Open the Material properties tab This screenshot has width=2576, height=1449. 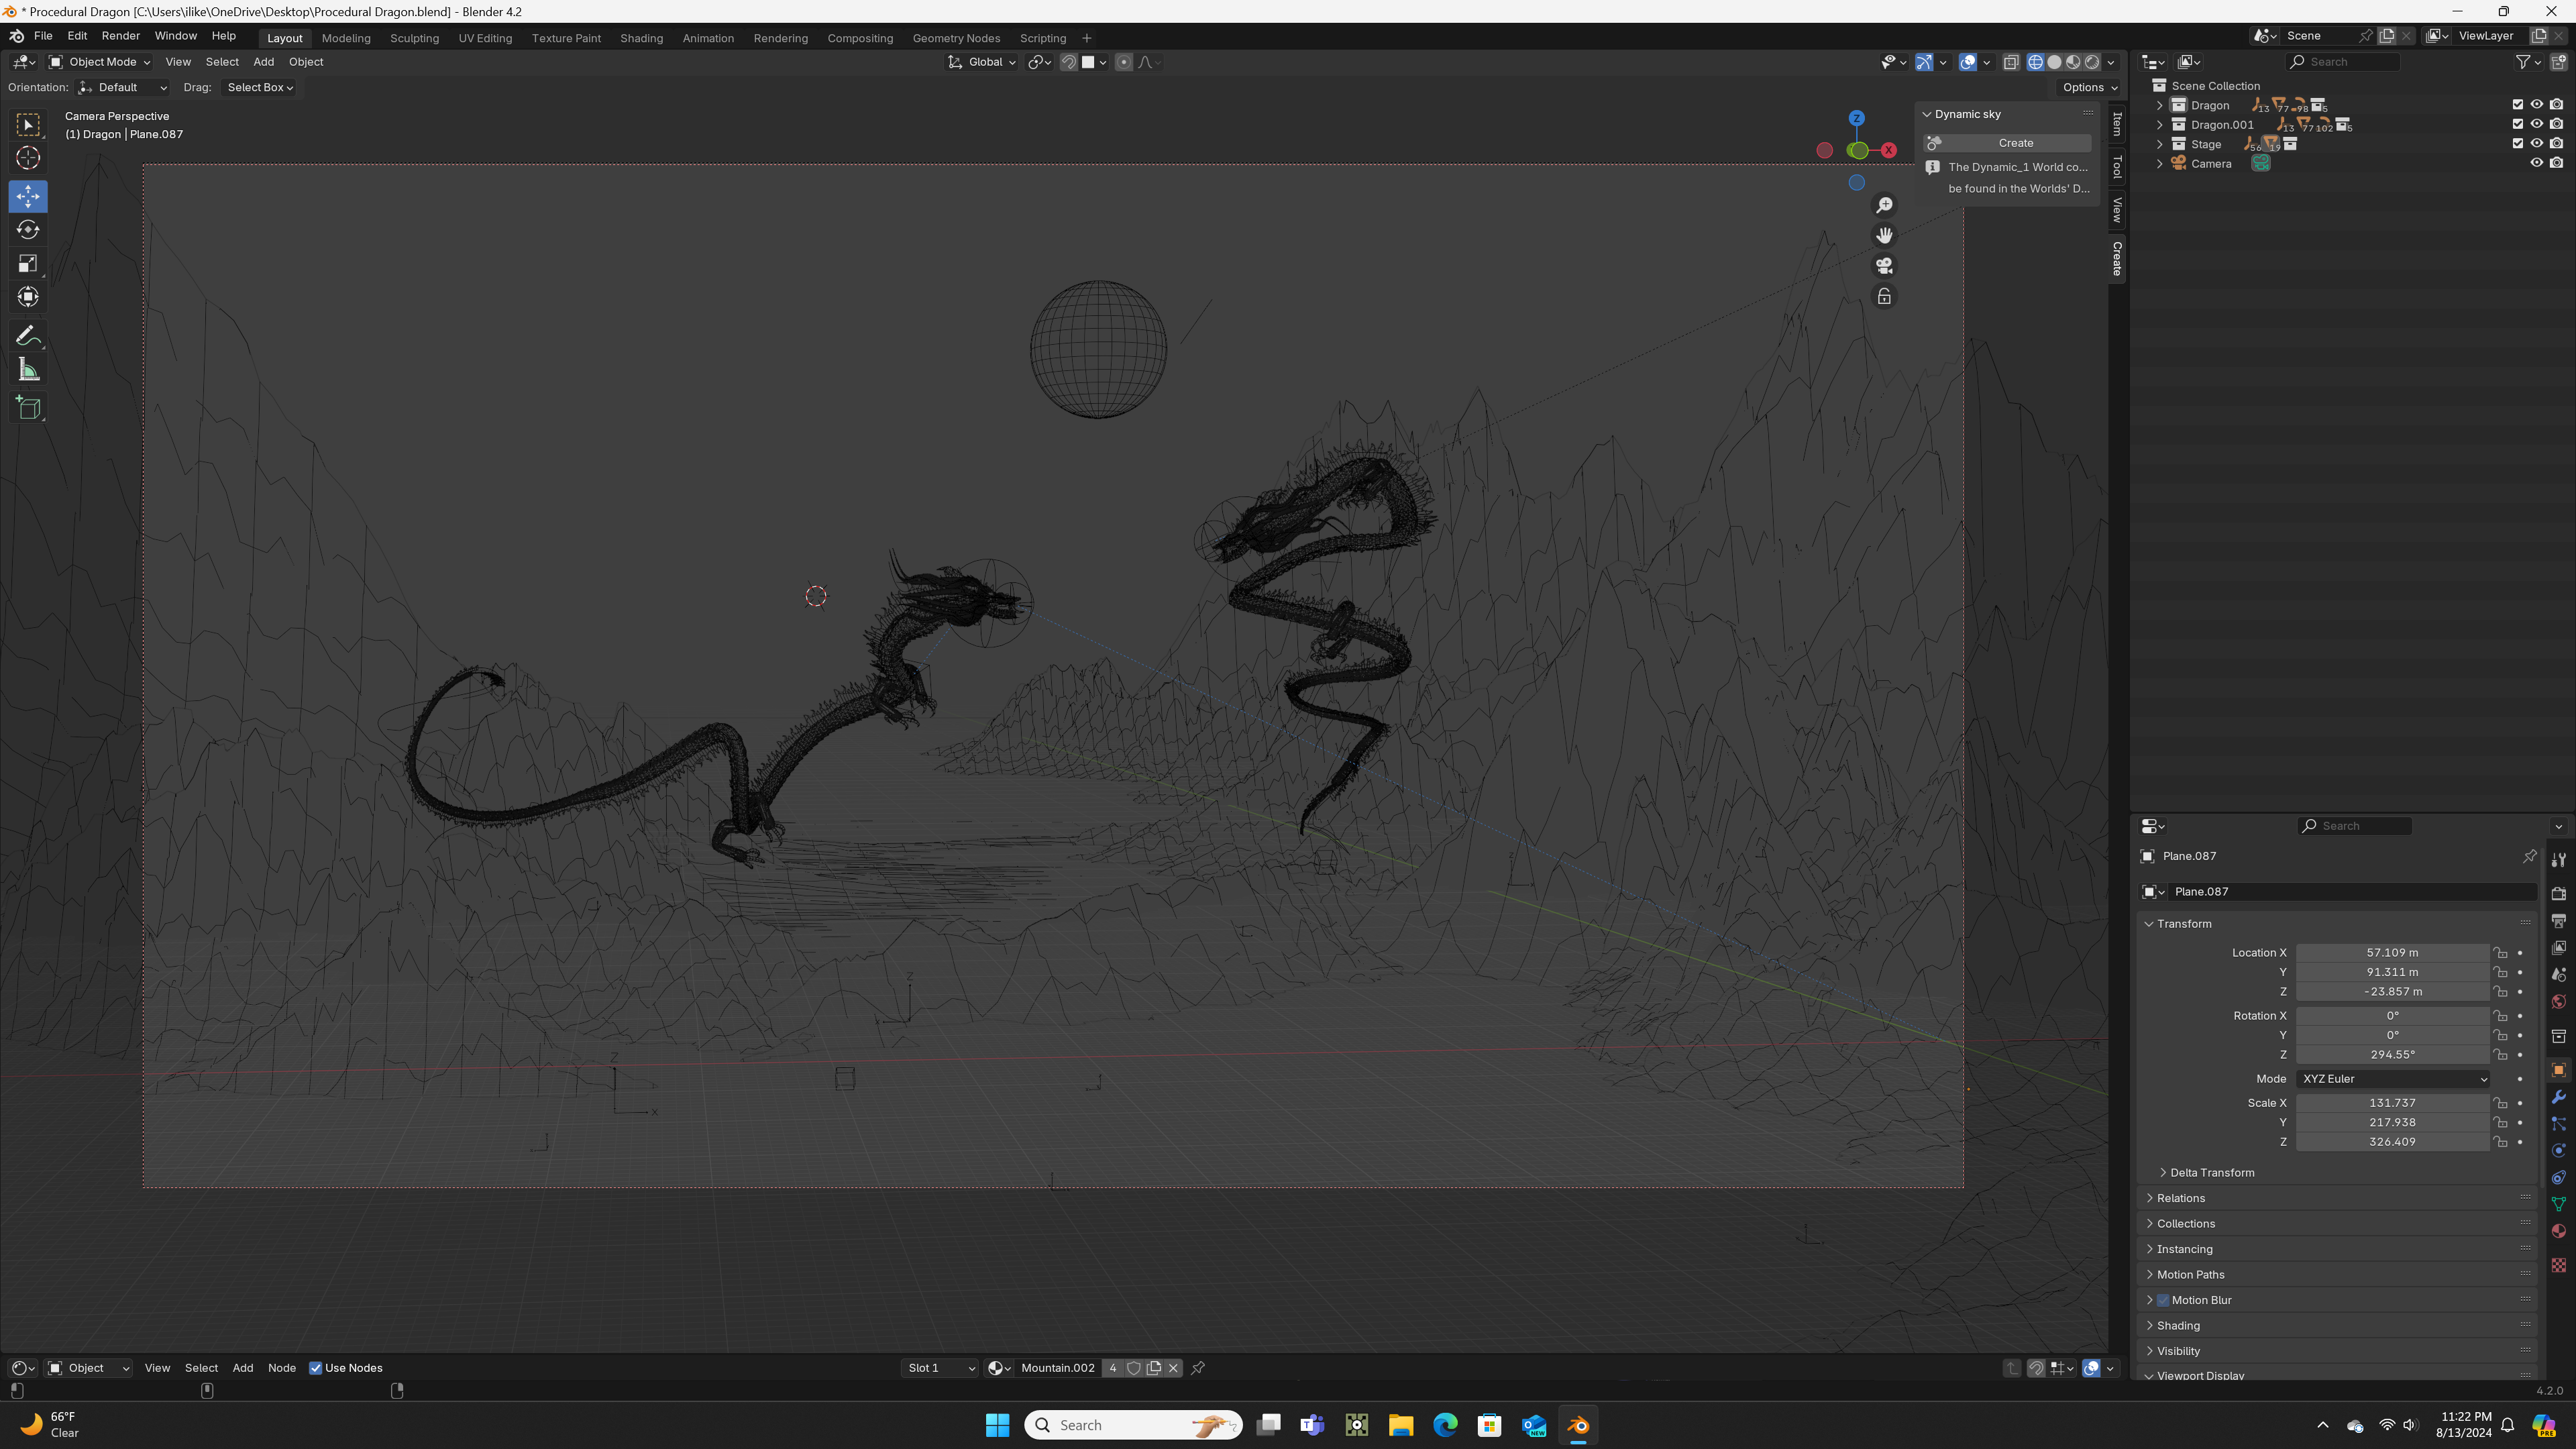click(x=2559, y=1232)
